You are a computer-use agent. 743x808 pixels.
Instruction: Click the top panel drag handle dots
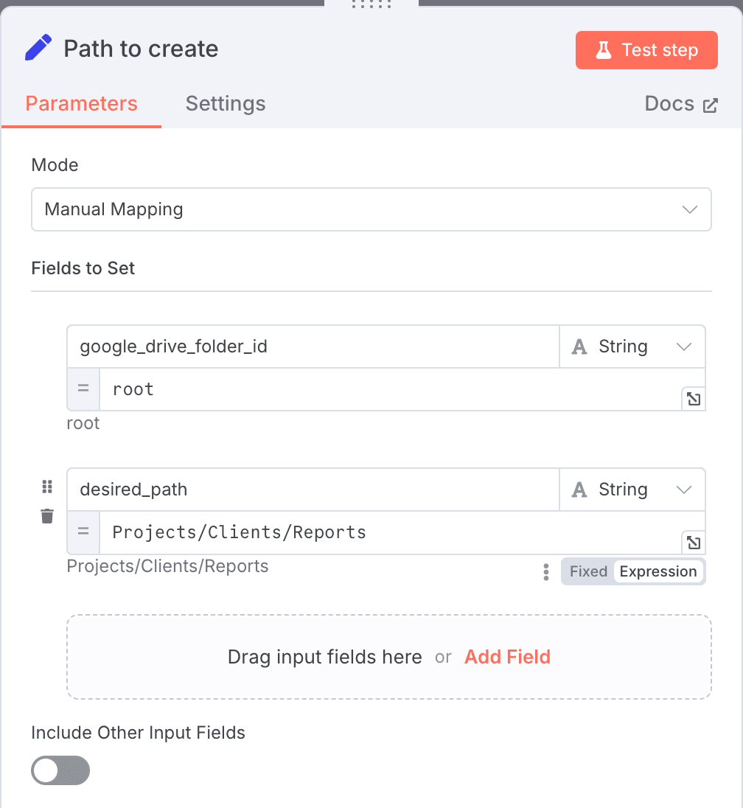(x=371, y=4)
